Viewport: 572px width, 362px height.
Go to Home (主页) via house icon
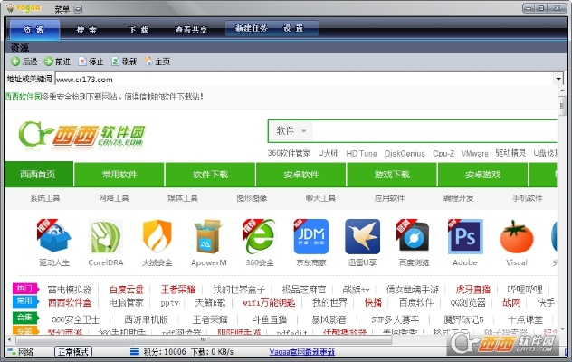[x=148, y=62]
